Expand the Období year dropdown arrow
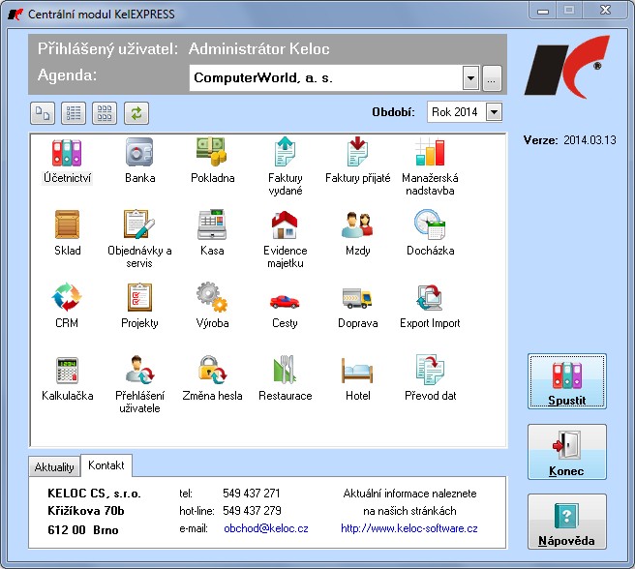Image resolution: width=635 pixels, height=569 pixels. 494,112
